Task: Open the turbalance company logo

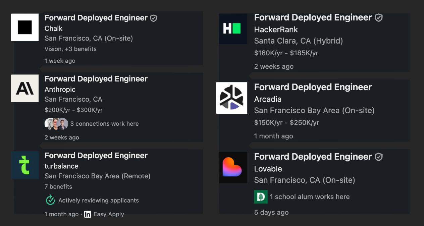Action: click(x=25, y=165)
